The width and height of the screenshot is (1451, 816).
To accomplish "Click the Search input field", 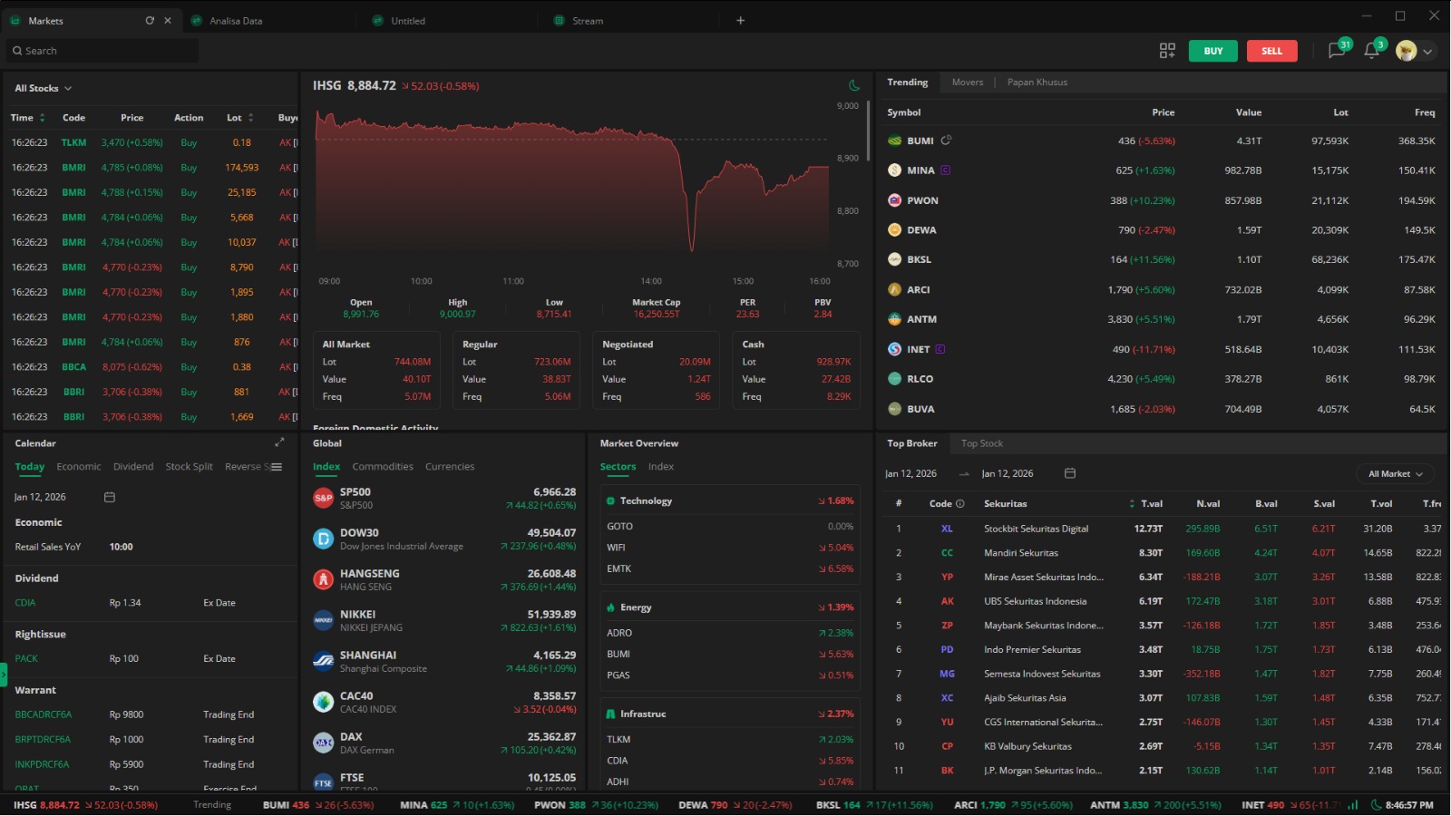I will (x=102, y=51).
